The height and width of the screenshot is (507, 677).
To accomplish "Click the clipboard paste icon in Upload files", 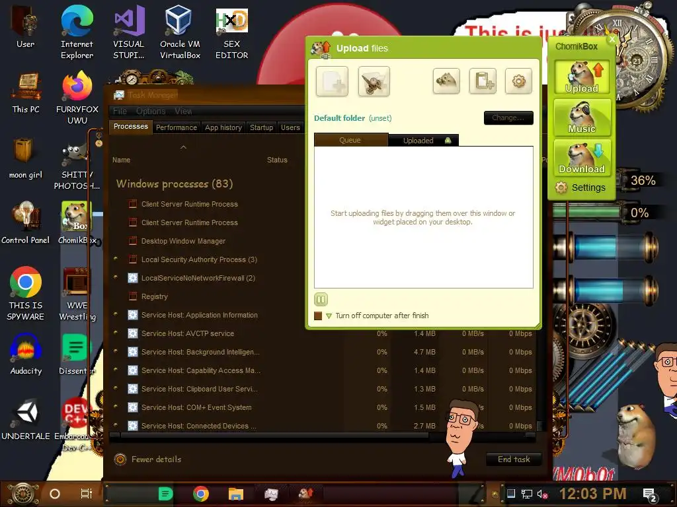I will pyautogui.click(x=483, y=81).
